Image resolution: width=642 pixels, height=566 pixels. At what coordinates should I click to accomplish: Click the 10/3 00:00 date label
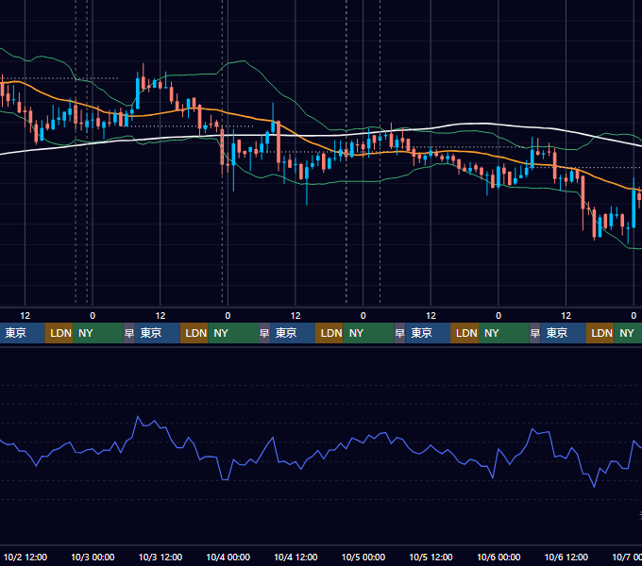tap(93, 557)
